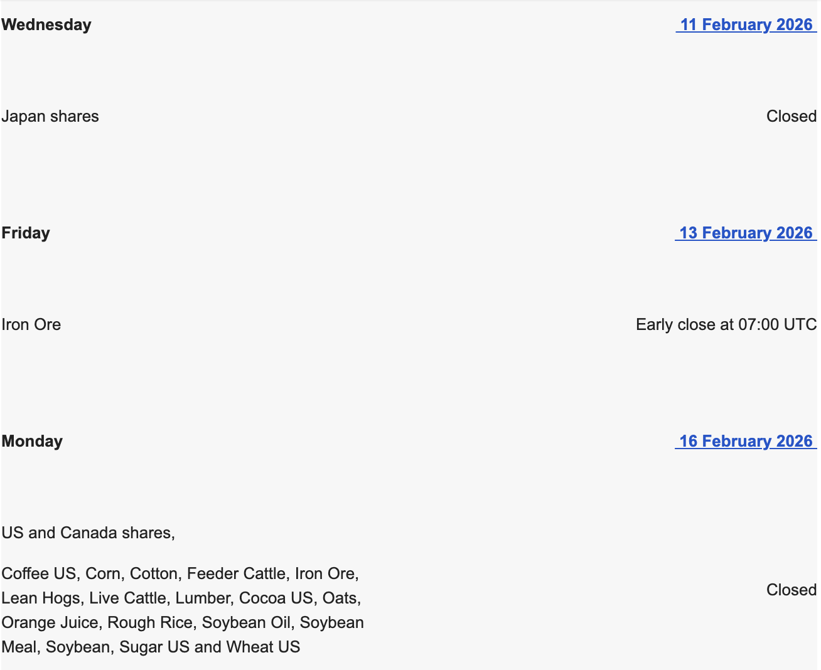The height and width of the screenshot is (670, 821).
Task: Select the Japan shares text
Action: [50, 116]
